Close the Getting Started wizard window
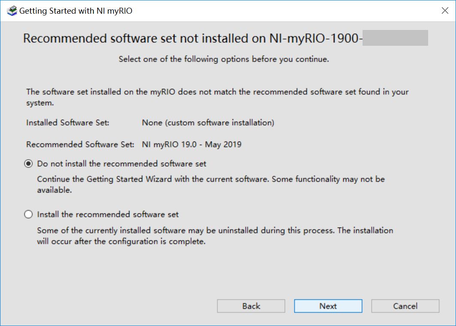The width and height of the screenshot is (456, 326). click(x=445, y=10)
